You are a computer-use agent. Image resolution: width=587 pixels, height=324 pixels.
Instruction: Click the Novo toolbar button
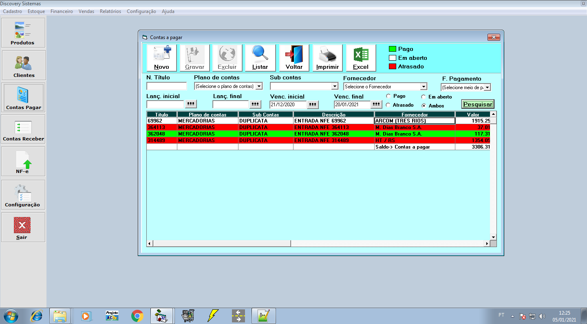pos(161,58)
